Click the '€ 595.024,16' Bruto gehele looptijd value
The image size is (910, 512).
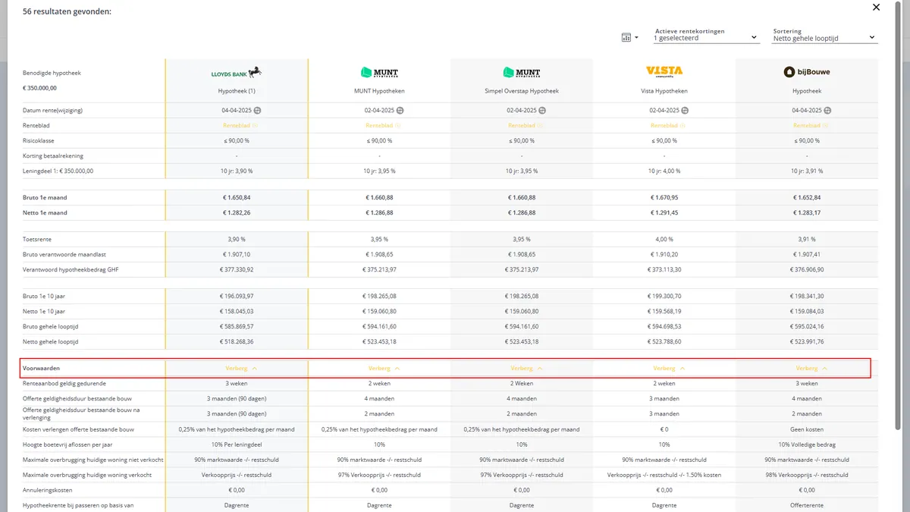(807, 326)
